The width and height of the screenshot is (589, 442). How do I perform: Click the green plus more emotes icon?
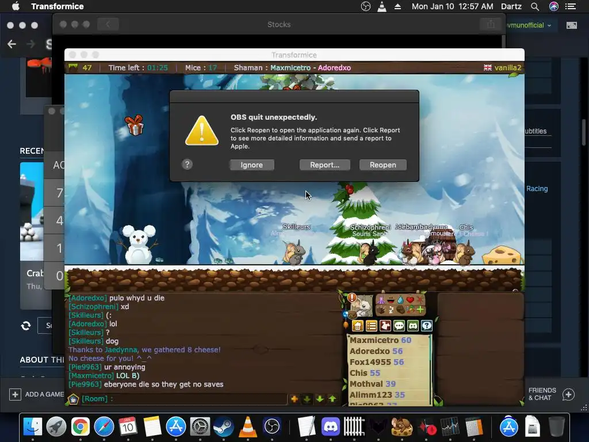tap(420, 310)
